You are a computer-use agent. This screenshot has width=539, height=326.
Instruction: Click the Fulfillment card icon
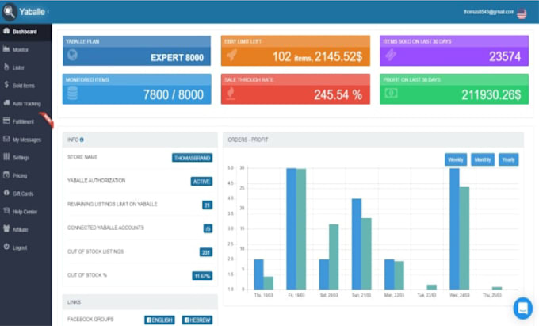point(6,121)
